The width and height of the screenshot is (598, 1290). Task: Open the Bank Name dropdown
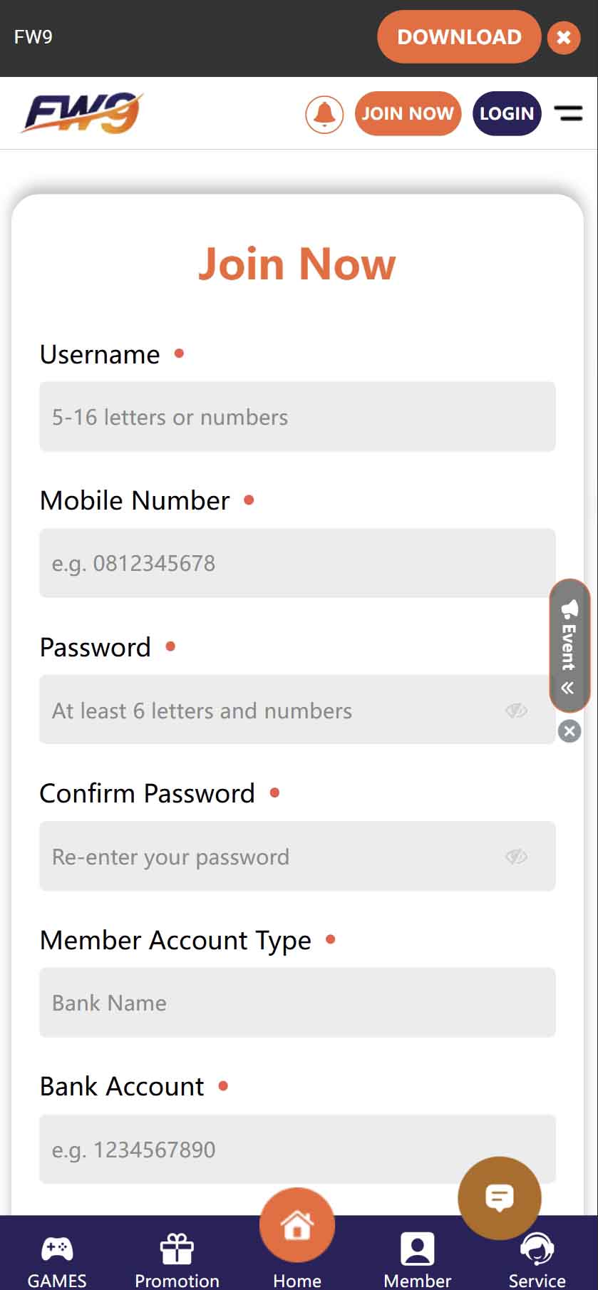[x=297, y=1003]
